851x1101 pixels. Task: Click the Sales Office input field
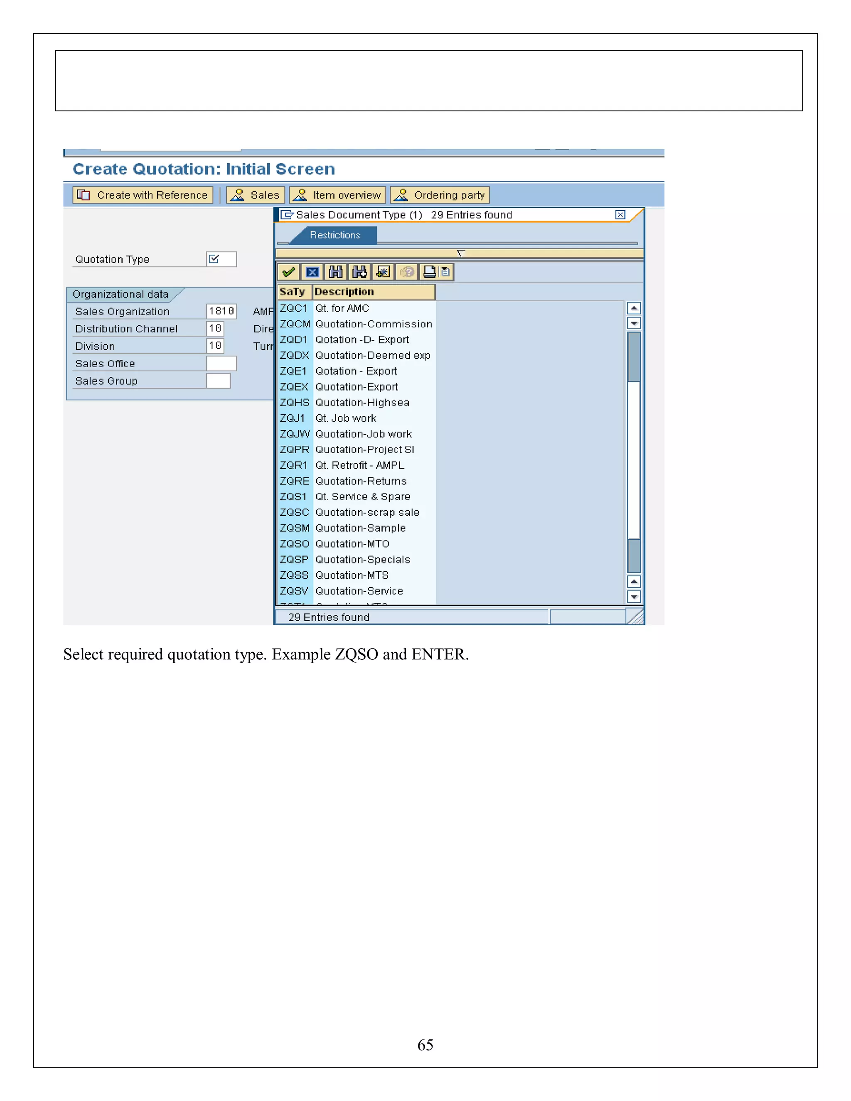pyautogui.click(x=221, y=364)
